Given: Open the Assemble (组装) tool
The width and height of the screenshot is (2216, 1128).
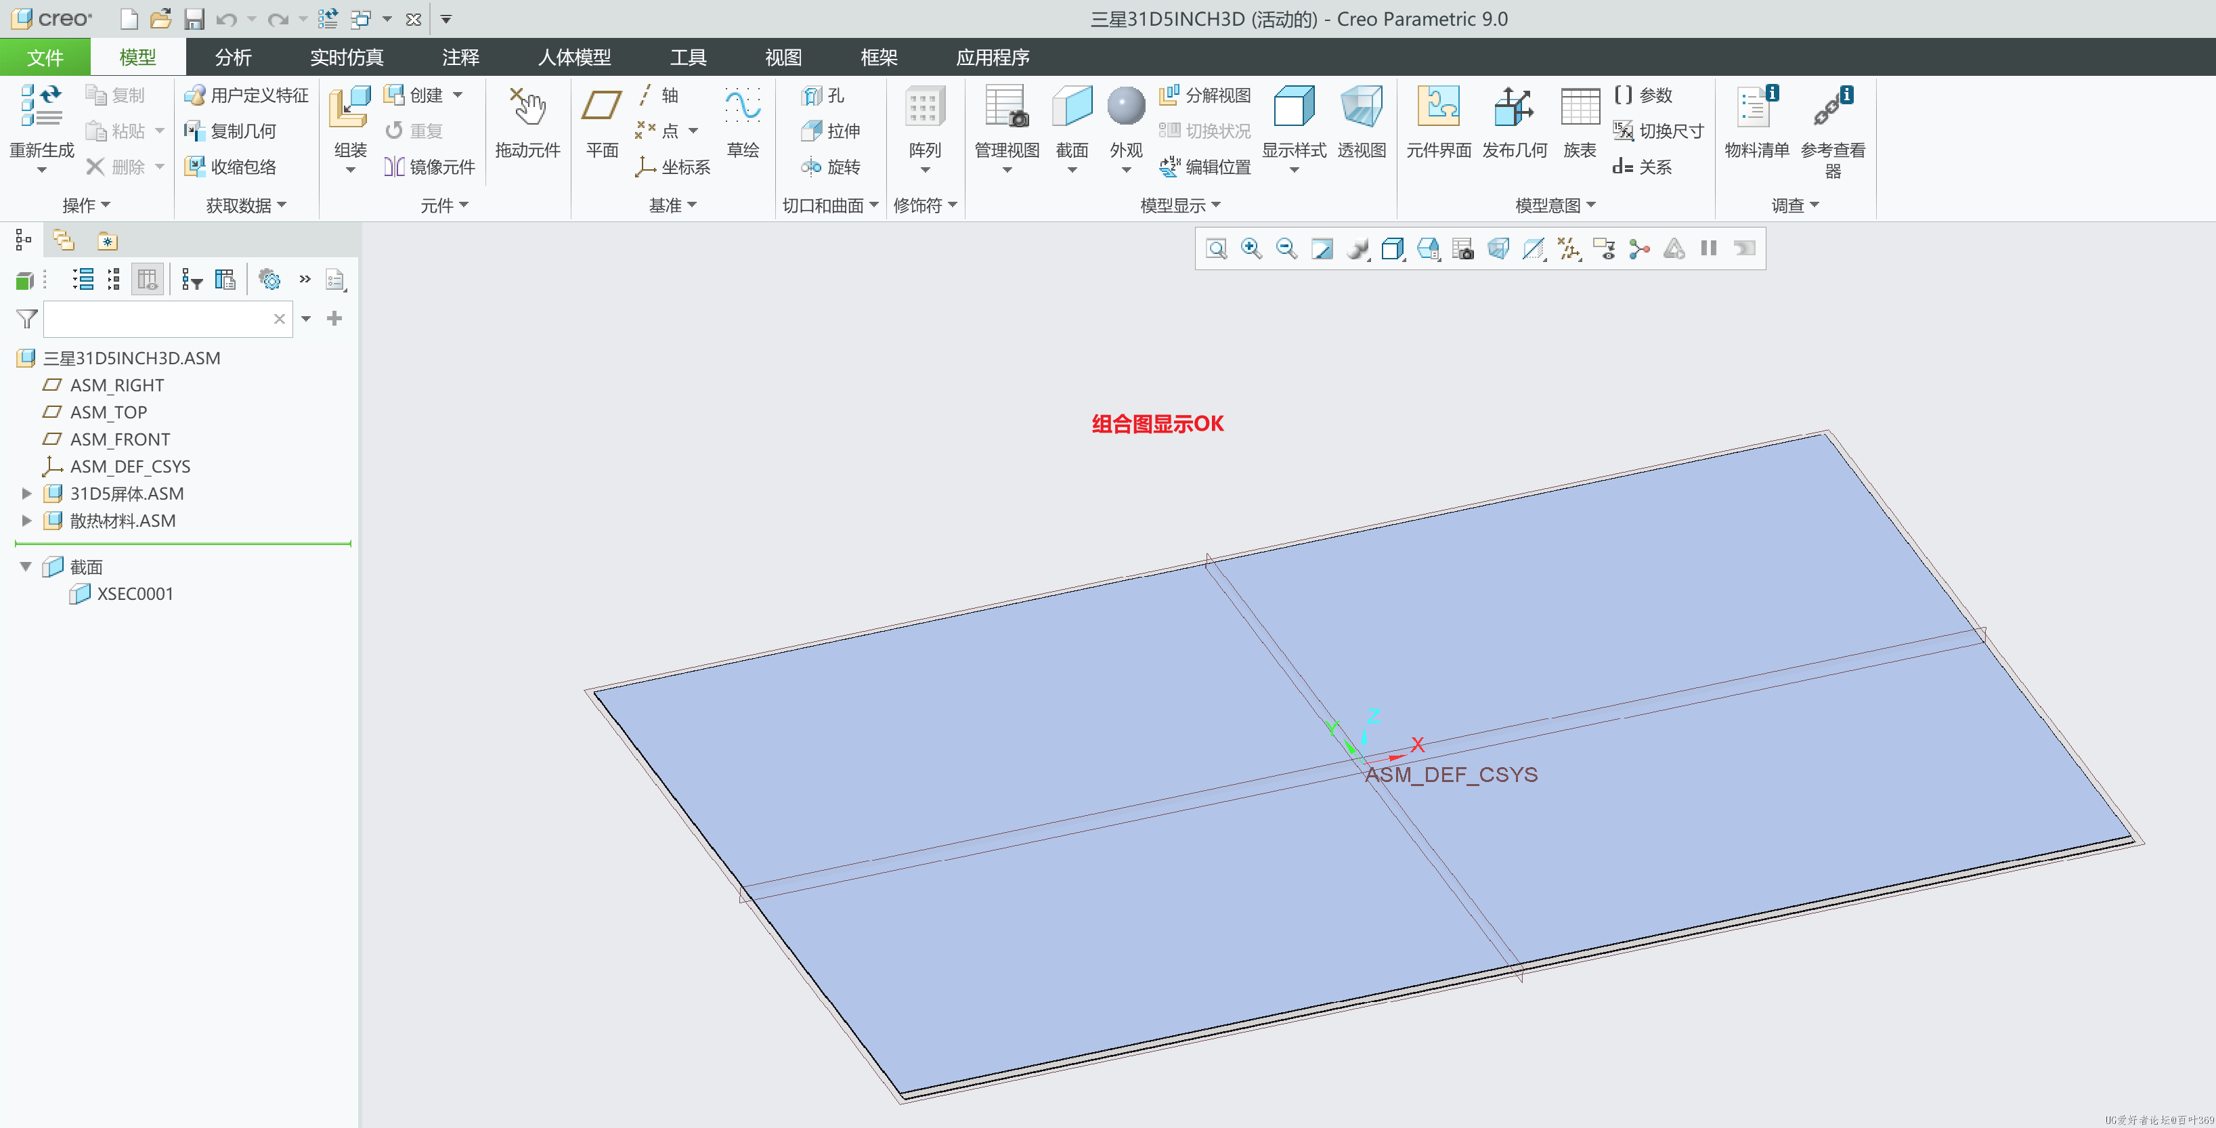Looking at the screenshot, I should coord(349,108).
